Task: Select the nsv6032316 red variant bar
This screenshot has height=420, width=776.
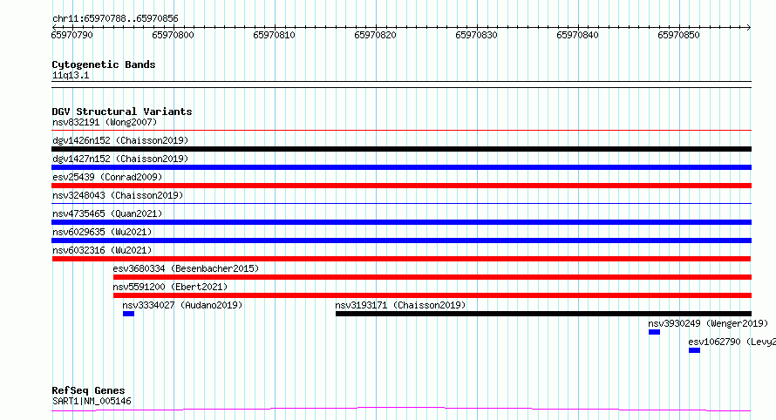Action: [x=401, y=259]
